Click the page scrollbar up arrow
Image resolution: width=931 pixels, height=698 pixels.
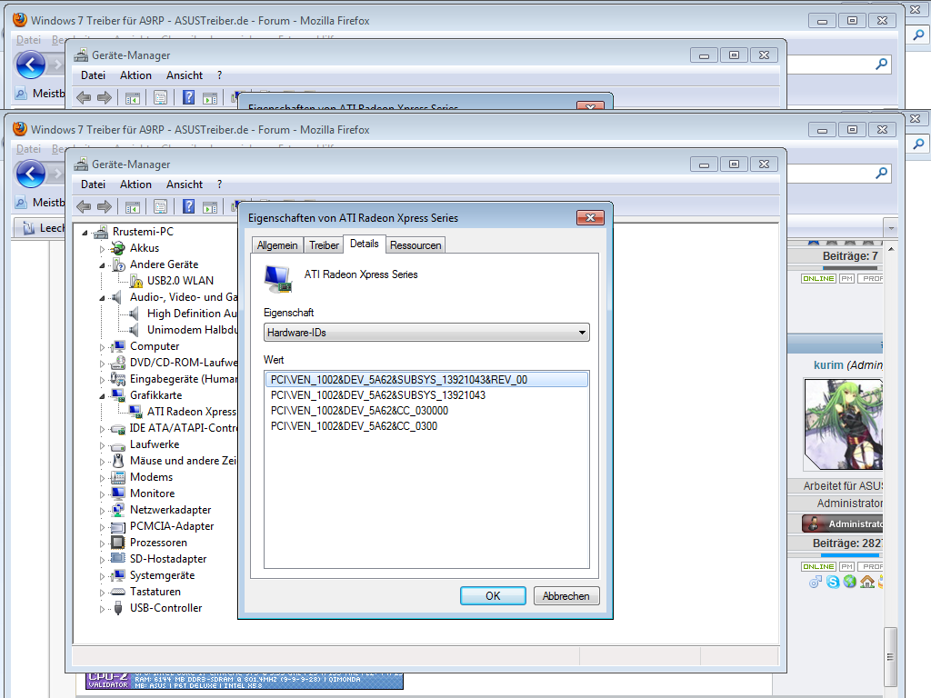click(x=890, y=249)
